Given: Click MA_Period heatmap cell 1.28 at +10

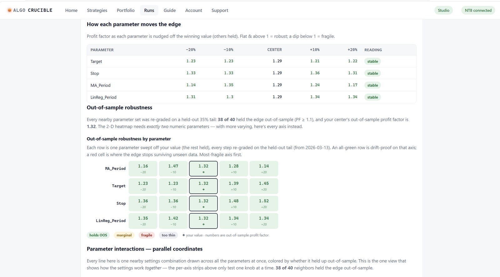Looking at the screenshot, I should tap(234, 169).
